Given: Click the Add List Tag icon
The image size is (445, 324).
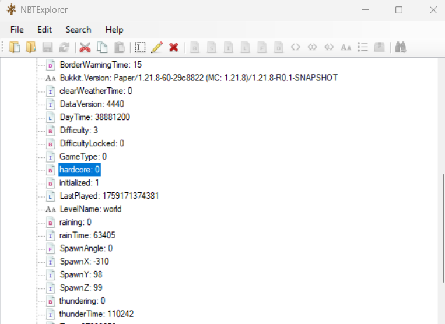Looking at the screenshot, I should (363, 47).
